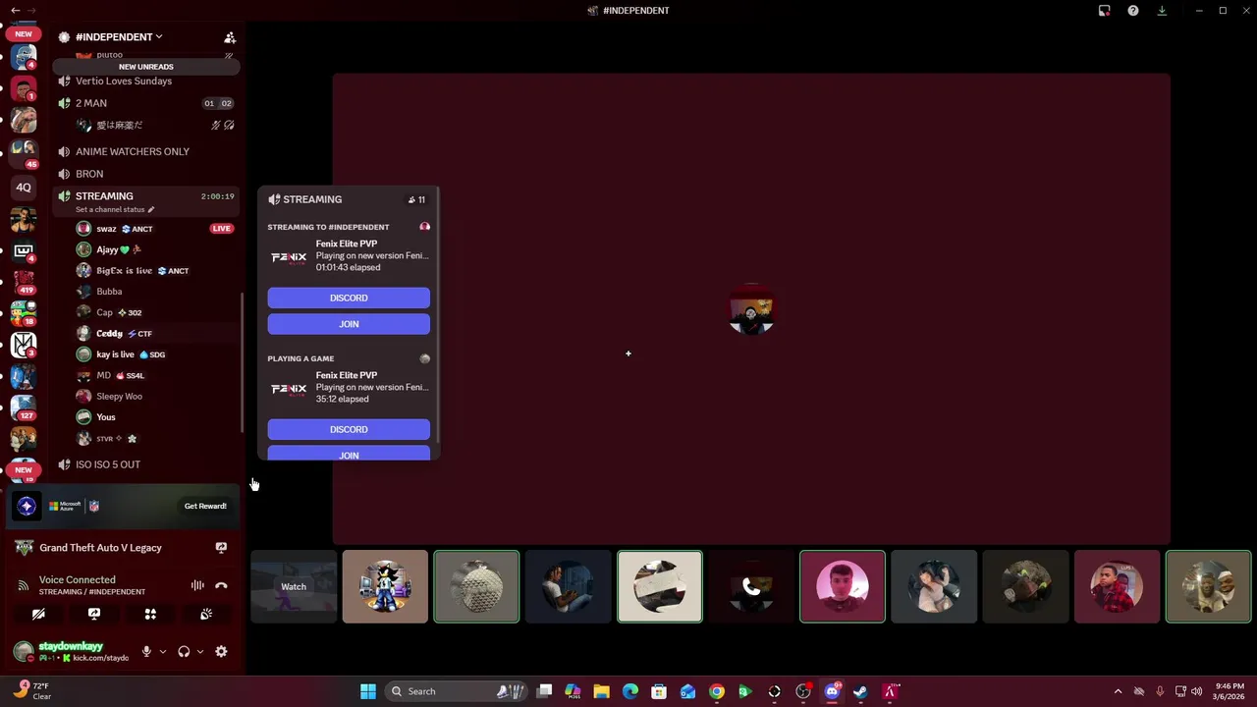
Task: Select the Sonic avatar participant tile
Action: (x=385, y=586)
